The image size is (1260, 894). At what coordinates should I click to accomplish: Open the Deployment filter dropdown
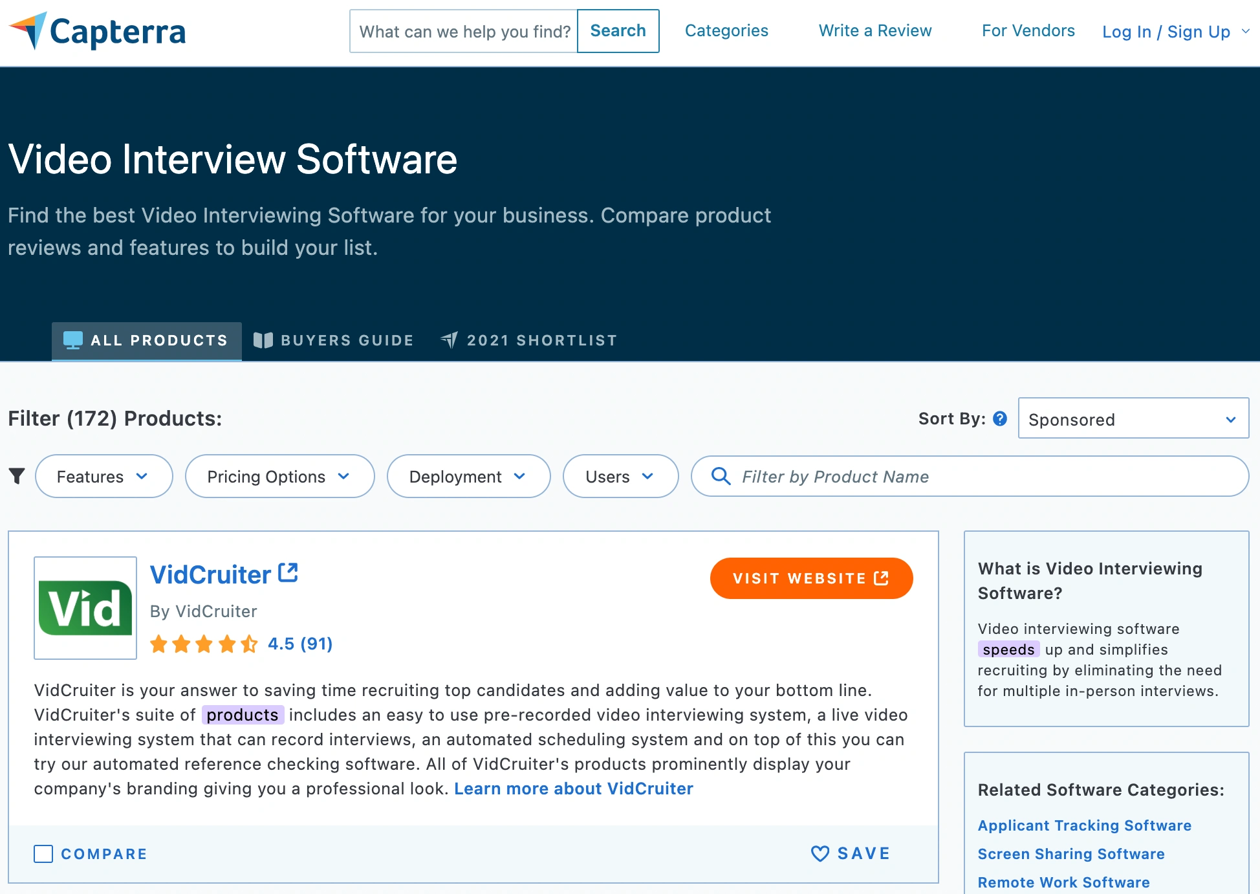tap(469, 476)
